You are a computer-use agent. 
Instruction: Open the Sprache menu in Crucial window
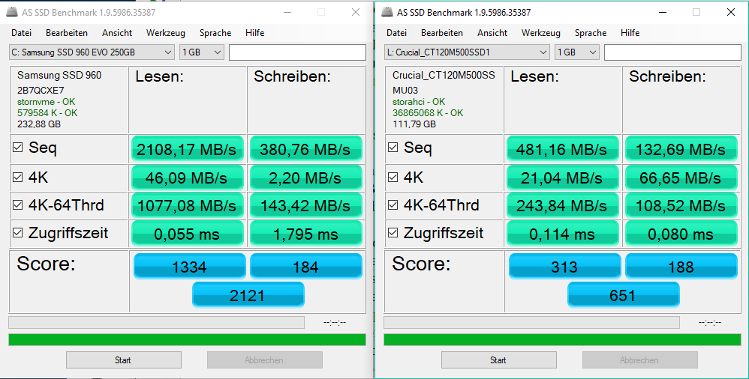(591, 33)
